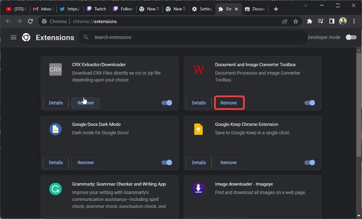Click the search magnifier icon in extensions search
Image resolution: width=362 pixels, height=219 pixels.
(86, 37)
